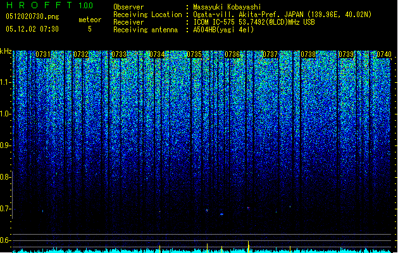Viewport: 398px width, 253px height.
Task: Click the 0736 time marker
Action: [232, 54]
